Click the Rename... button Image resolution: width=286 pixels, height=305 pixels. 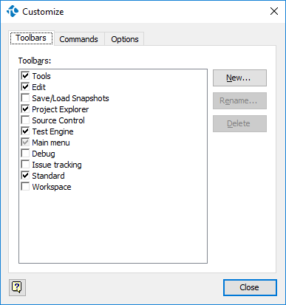239,100
